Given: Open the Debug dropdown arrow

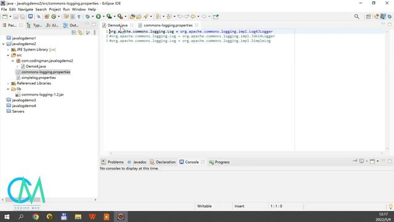Looking at the screenshot, I should (x=92, y=17).
